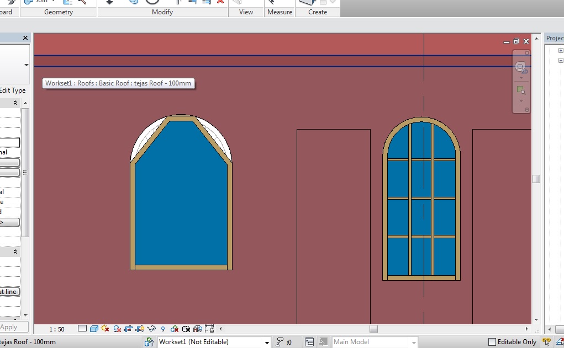Open the Workset1 (Not Editable) dropdown
Viewport: 564px width, 348px height.
[267, 342]
